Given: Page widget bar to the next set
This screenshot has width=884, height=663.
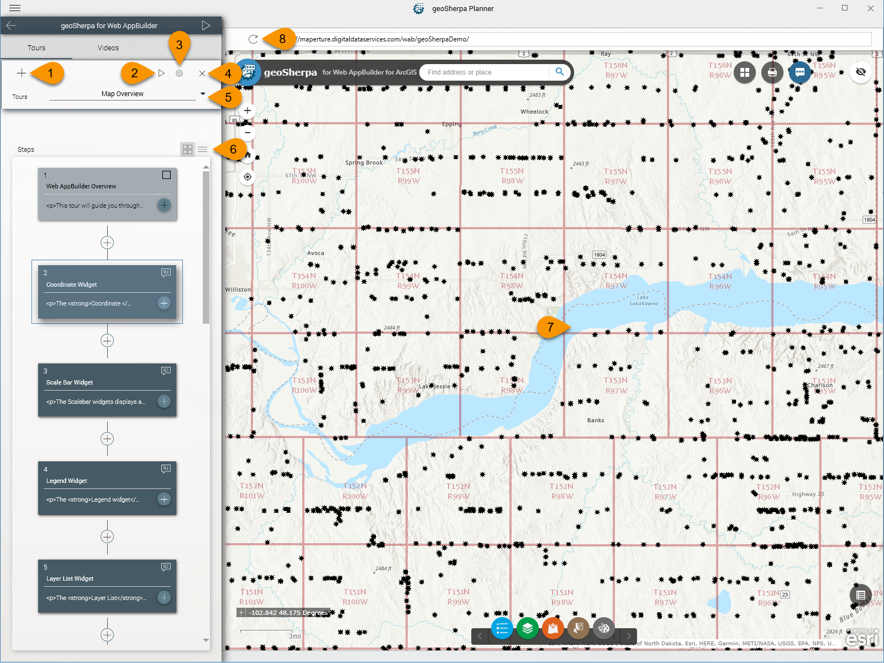Looking at the screenshot, I should coord(629,636).
